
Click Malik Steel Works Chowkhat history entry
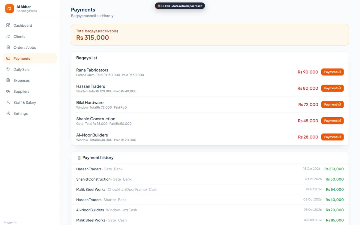click(x=210, y=189)
